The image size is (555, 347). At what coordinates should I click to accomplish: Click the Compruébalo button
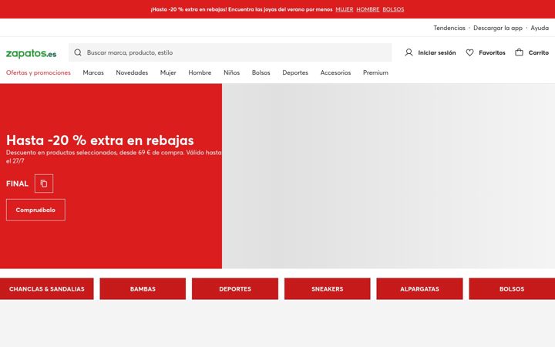[x=35, y=210]
